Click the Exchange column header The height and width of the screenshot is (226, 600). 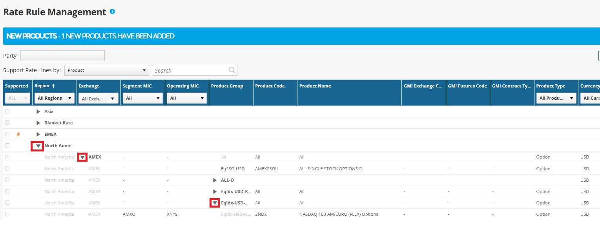(89, 86)
